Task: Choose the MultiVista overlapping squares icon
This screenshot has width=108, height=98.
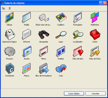Action: 95,17
